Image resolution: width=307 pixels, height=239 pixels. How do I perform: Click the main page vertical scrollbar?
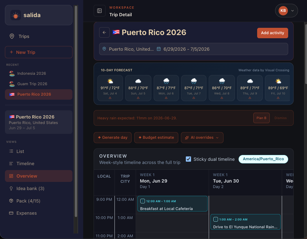click(306, 54)
